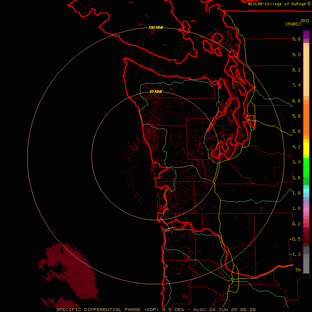Click the gray bottom segment of color scale
Screen dimensions: 312x312
click(x=306, y=266)
